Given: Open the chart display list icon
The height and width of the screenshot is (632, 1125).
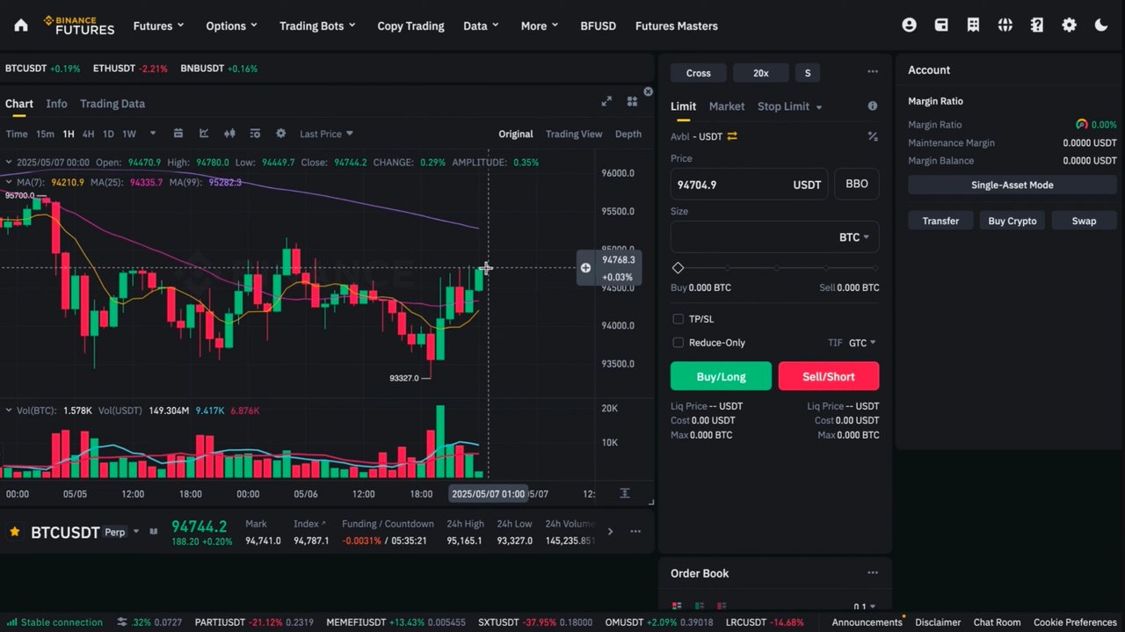Looking at the screenshot, I should [255, 134].
